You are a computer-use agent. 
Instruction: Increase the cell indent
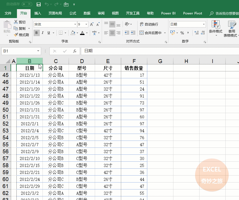click(133, 33)
